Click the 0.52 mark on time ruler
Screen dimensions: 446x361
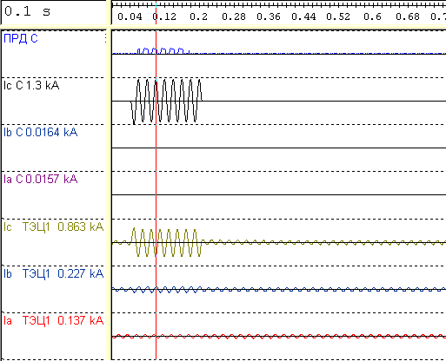tap(338, 16)
